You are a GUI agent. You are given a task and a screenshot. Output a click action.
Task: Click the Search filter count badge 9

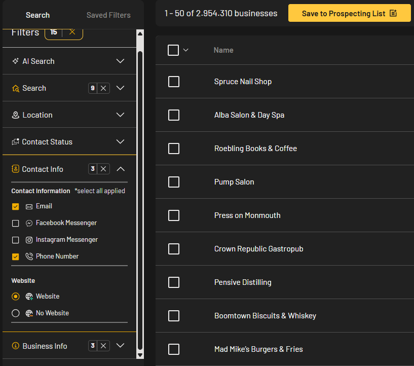click(x=93, y=88)
